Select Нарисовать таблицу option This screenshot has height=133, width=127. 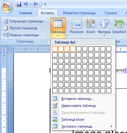pos(83,106)
